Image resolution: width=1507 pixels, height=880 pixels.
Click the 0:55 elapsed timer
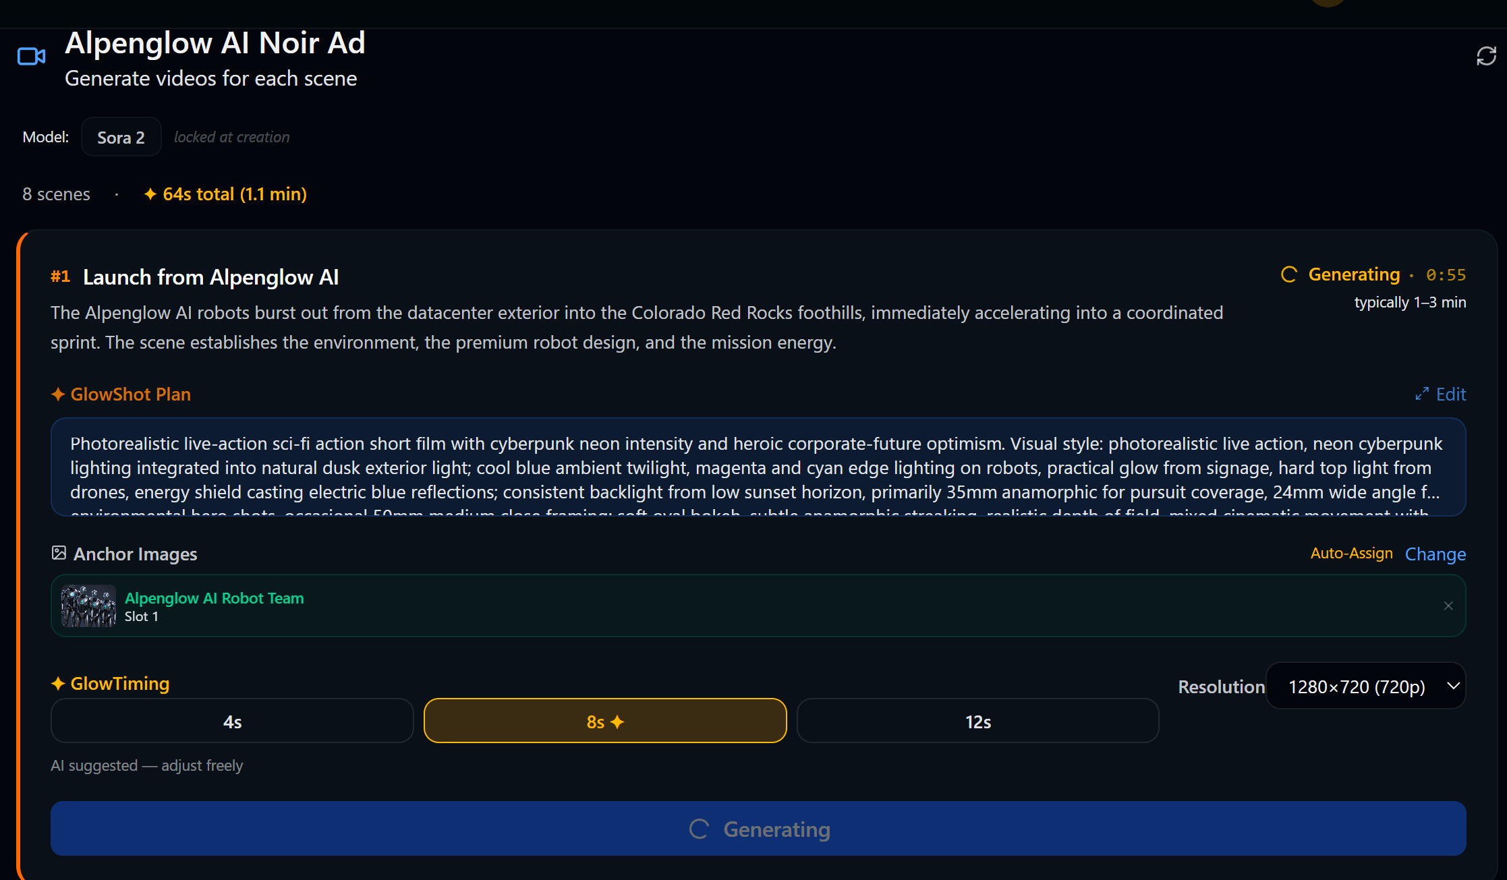(x=1446, y=275)
